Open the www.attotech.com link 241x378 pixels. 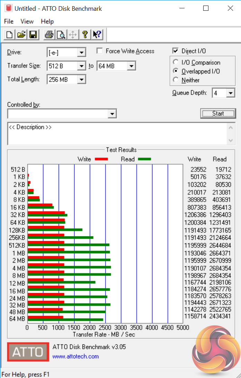[x=76, y=356]
